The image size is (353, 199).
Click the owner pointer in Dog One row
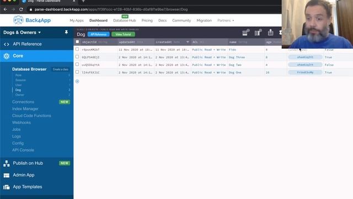(x=305, y=72)
